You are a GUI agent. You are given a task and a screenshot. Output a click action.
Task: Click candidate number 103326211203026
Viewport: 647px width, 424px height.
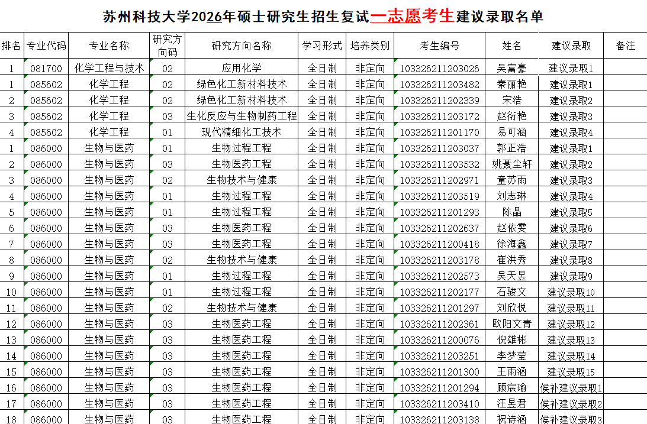[439, 69]
